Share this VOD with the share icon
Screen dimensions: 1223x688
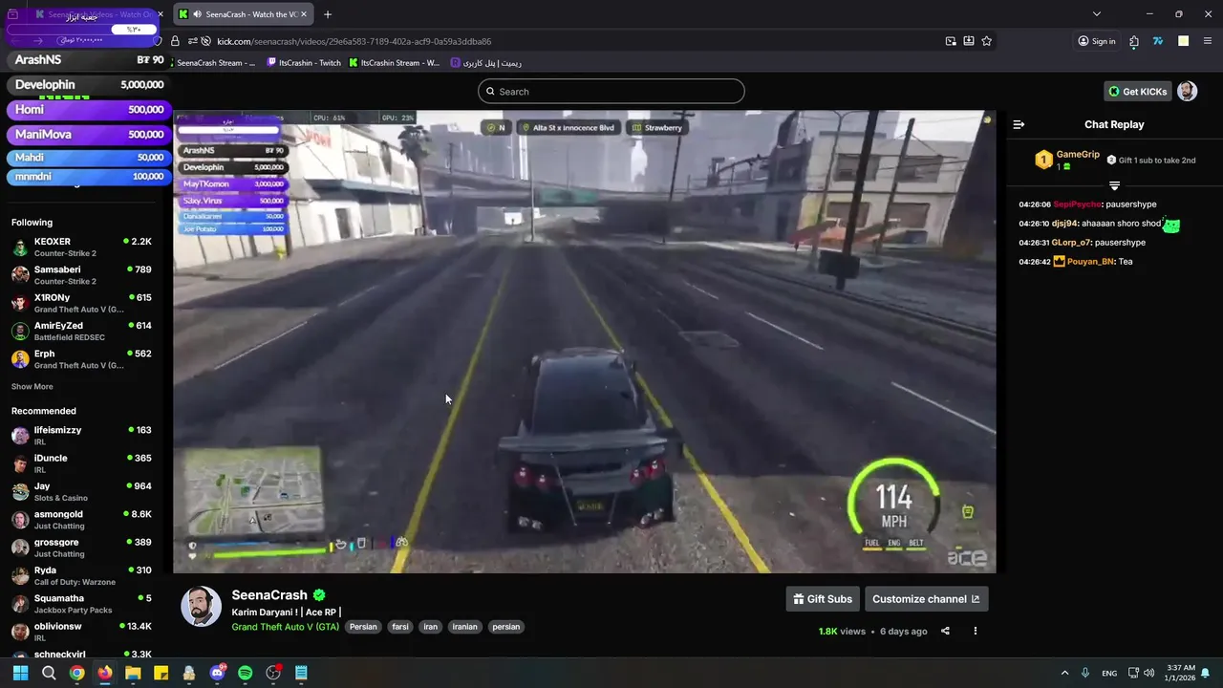(945, 631)
